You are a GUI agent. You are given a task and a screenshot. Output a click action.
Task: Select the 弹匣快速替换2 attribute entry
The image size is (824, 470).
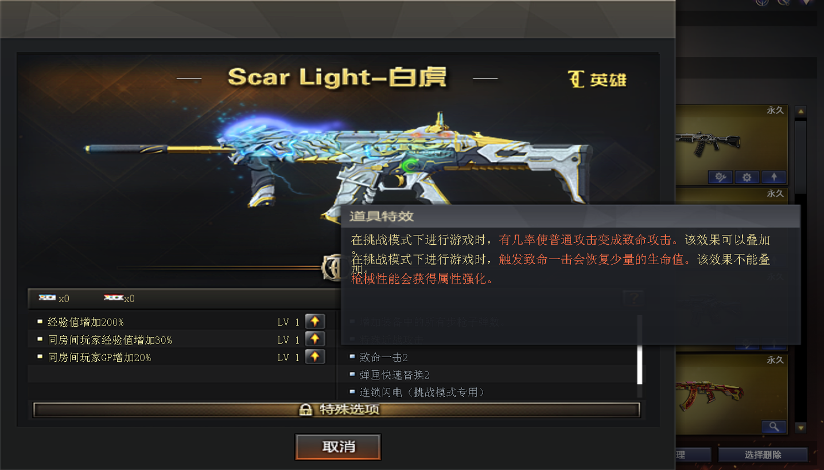[x=394, y=375]
